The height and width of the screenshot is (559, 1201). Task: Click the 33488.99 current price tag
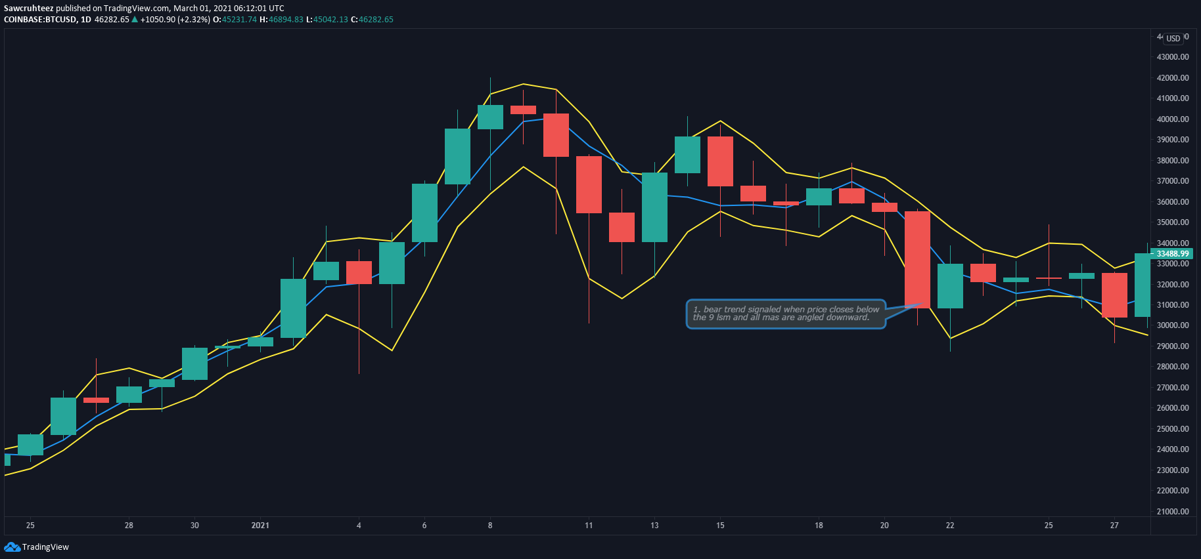tap(1173, 254)
